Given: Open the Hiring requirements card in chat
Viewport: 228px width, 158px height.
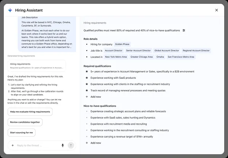Looking at the screenshot, I should 36,66.
